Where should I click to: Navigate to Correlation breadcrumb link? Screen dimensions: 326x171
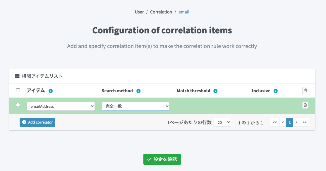click(161, 12)
